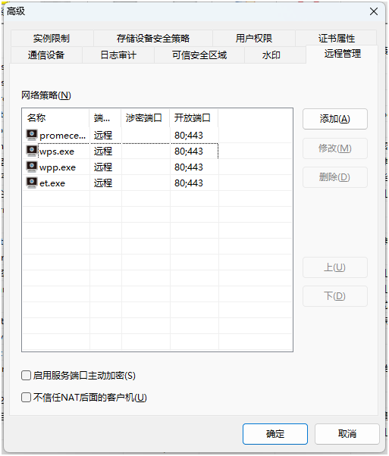Check 不信任NAT后面的客户机 option
Image resolution: width=389 pixels, height=456 pixels.
(27, 397)
